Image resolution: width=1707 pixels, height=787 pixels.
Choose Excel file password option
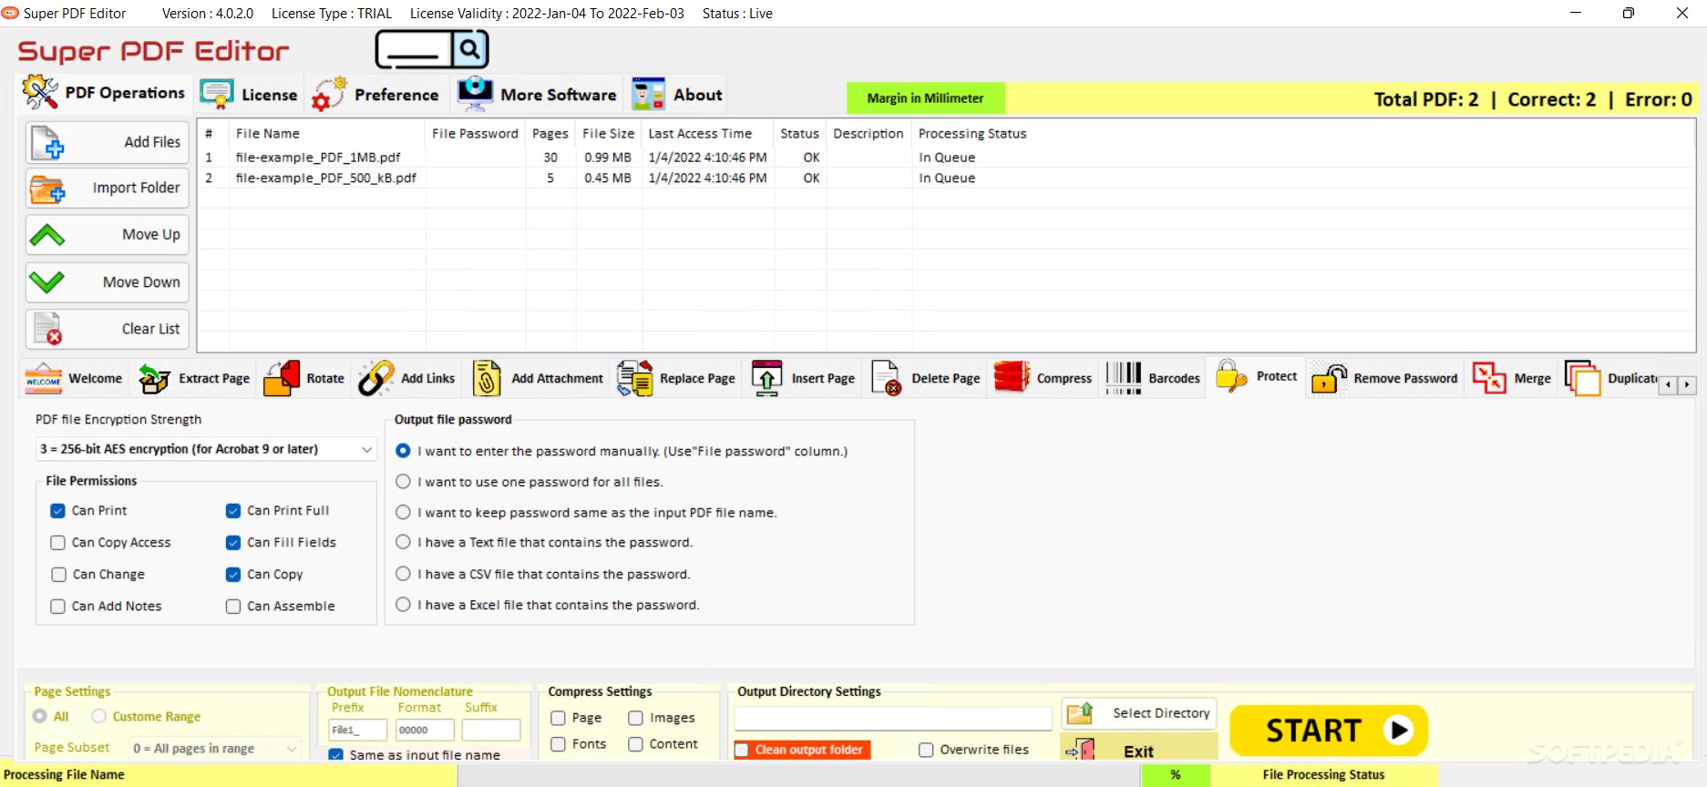[403, 605]
